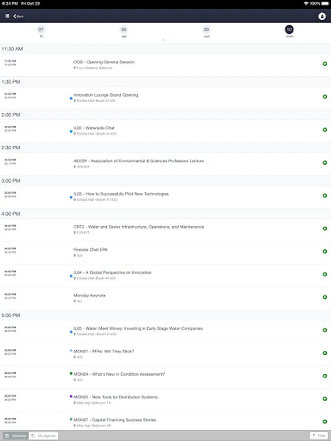Screen dimensions: 331x441
Task: Add AEESP Lecture session to agenda
Action: tap(325, 163)
